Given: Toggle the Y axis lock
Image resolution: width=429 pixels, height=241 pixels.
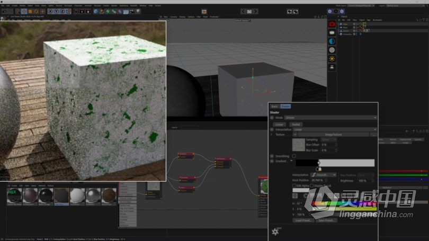Looking at the screenshot, I should (56, 12).
